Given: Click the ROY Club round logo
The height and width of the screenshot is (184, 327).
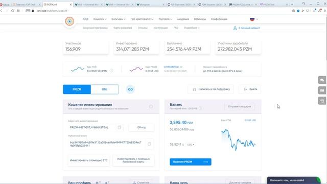Looking at the screenshot, I should [69, 21].
